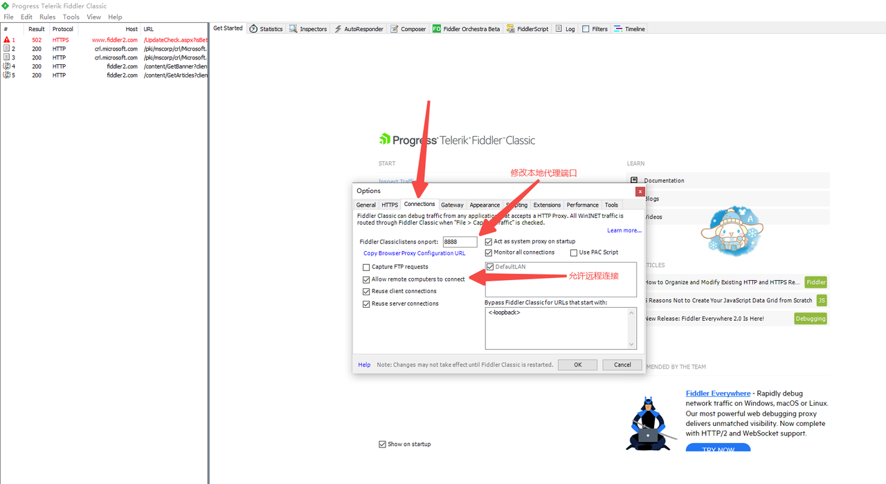The width and height of the screenshot is (886, 484).
Task: Toggle the Filters tab checkbox
Action: [x=586, y=29]
